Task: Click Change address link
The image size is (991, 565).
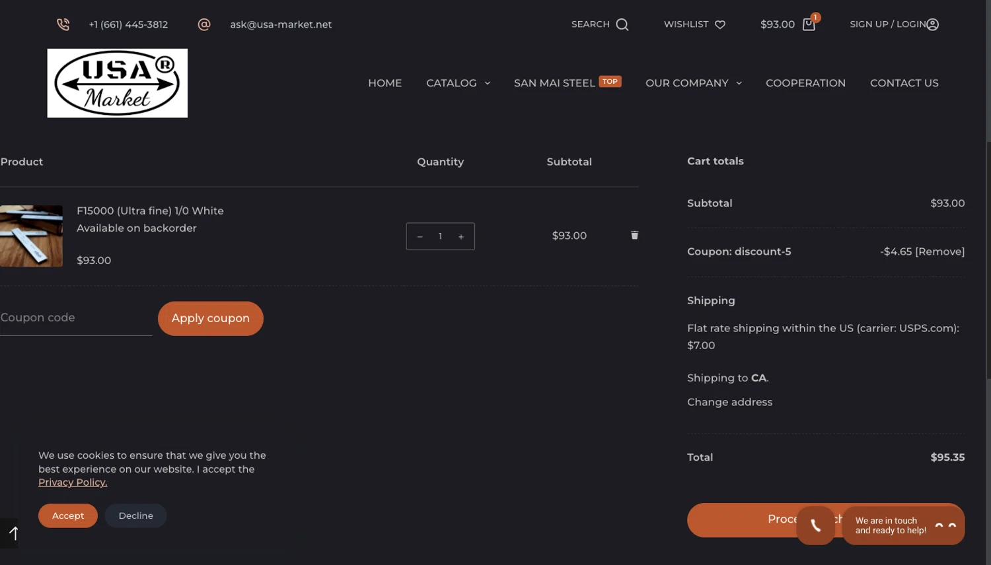Action: pos(729,402)
